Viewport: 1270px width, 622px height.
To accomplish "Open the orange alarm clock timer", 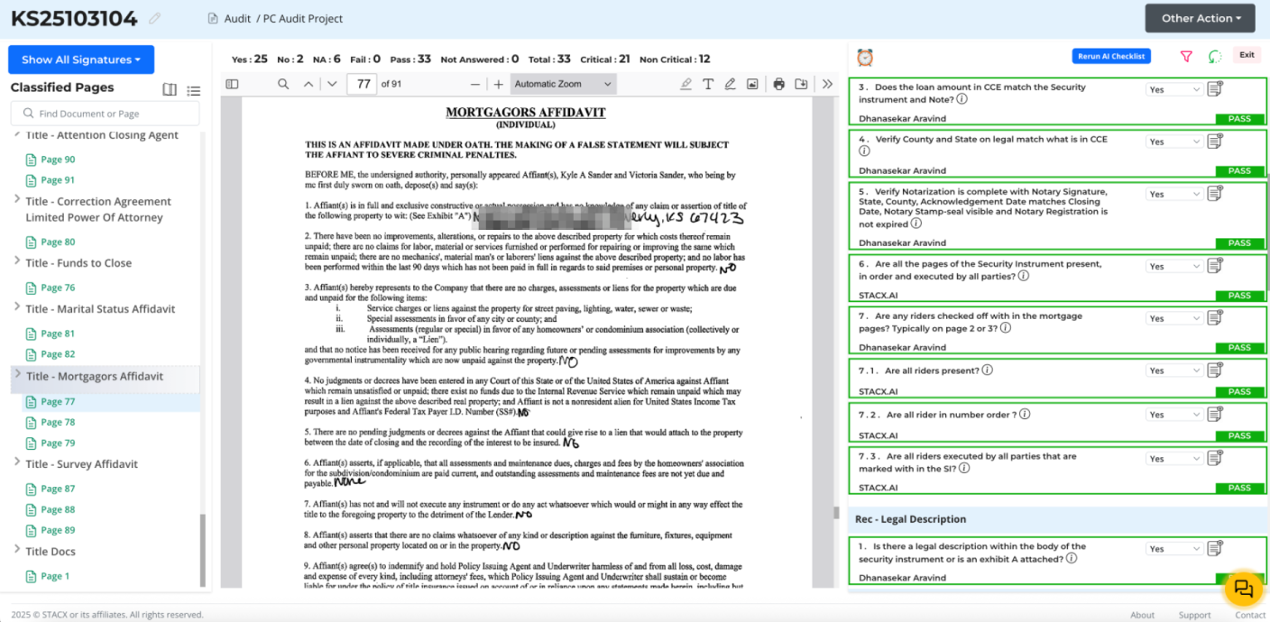I will pos(865,58).
